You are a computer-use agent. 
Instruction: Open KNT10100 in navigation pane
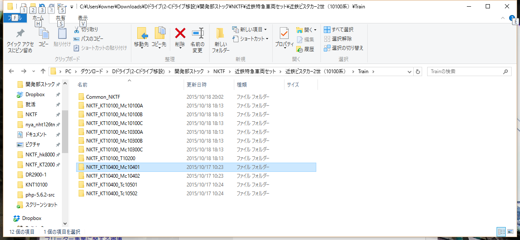(x=36, y=185)
